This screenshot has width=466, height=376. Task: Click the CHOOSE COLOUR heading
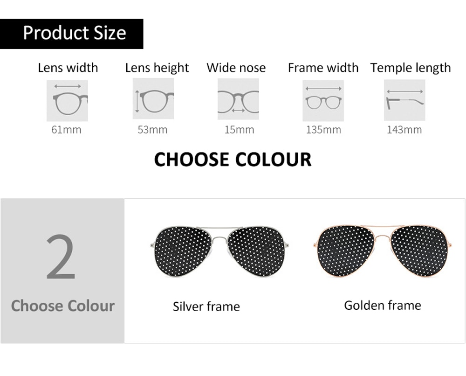[233, 159]
